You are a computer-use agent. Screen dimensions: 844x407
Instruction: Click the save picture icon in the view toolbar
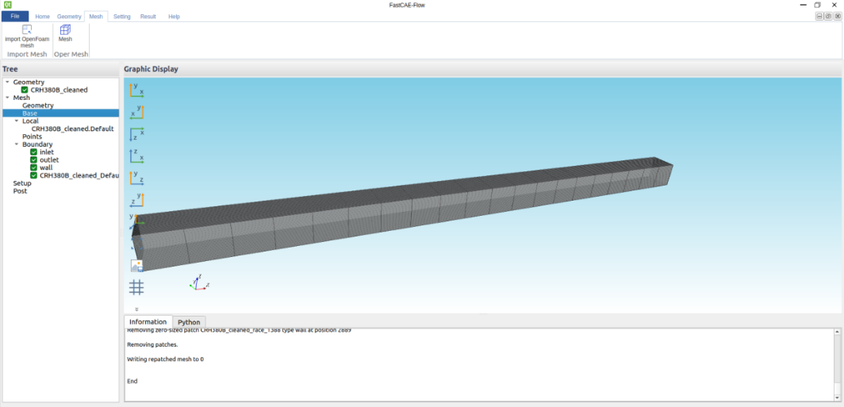tap(136, 266)
